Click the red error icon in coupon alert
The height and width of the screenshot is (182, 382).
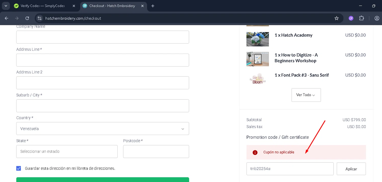pyautogui.click(x=255, y=152)
